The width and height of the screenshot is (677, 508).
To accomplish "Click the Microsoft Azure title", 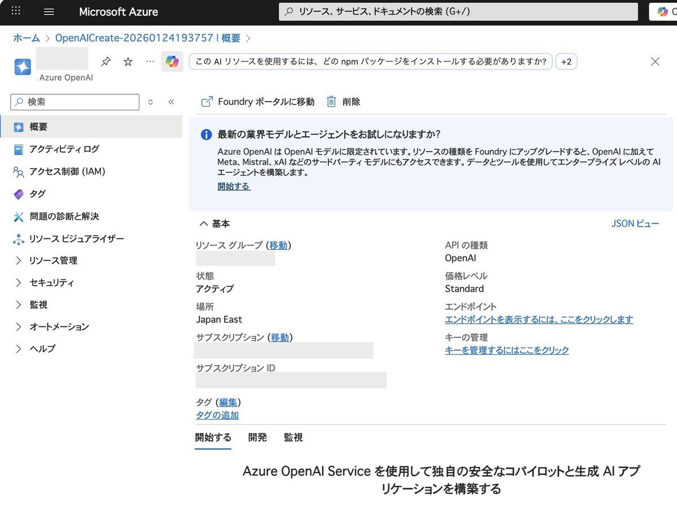I will [x=118, y=12].
